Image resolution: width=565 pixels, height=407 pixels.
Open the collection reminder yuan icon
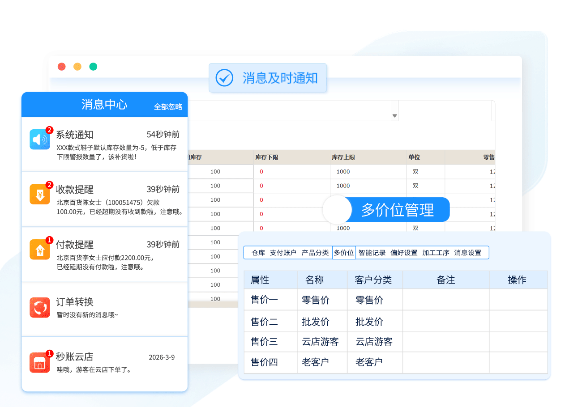pyautogui.click(x=39, y=194)
